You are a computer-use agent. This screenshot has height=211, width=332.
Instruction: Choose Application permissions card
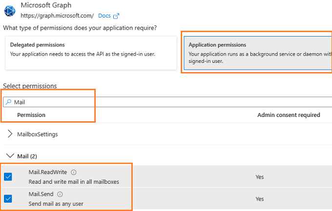[258, 53]
